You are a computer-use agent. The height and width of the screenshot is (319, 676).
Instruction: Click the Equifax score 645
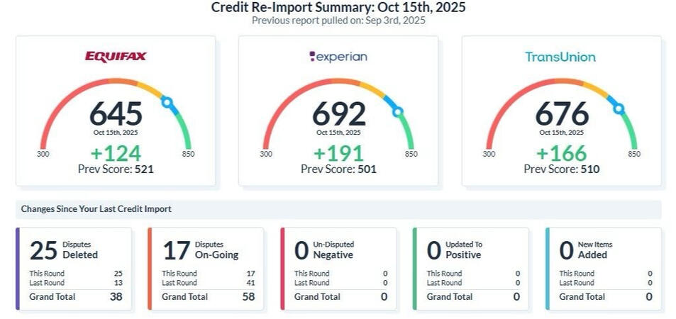pos(116,114)
